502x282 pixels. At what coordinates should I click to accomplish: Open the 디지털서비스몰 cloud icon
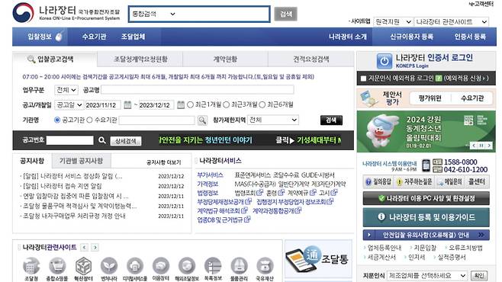pyautogui.click(x=135, y=269)
